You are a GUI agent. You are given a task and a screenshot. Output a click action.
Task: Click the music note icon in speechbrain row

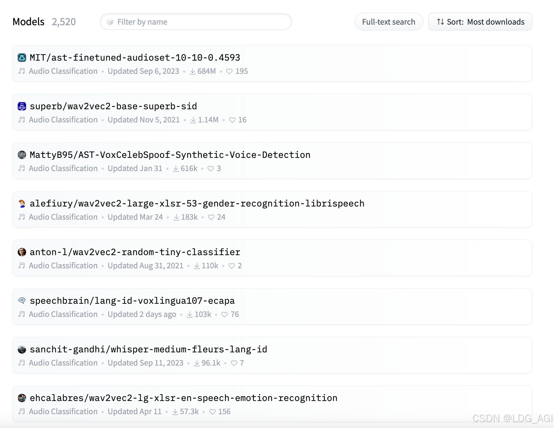[x=22, y=314]
